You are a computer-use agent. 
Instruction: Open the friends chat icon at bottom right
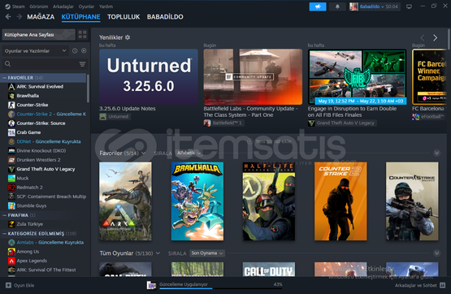point(443,285)
